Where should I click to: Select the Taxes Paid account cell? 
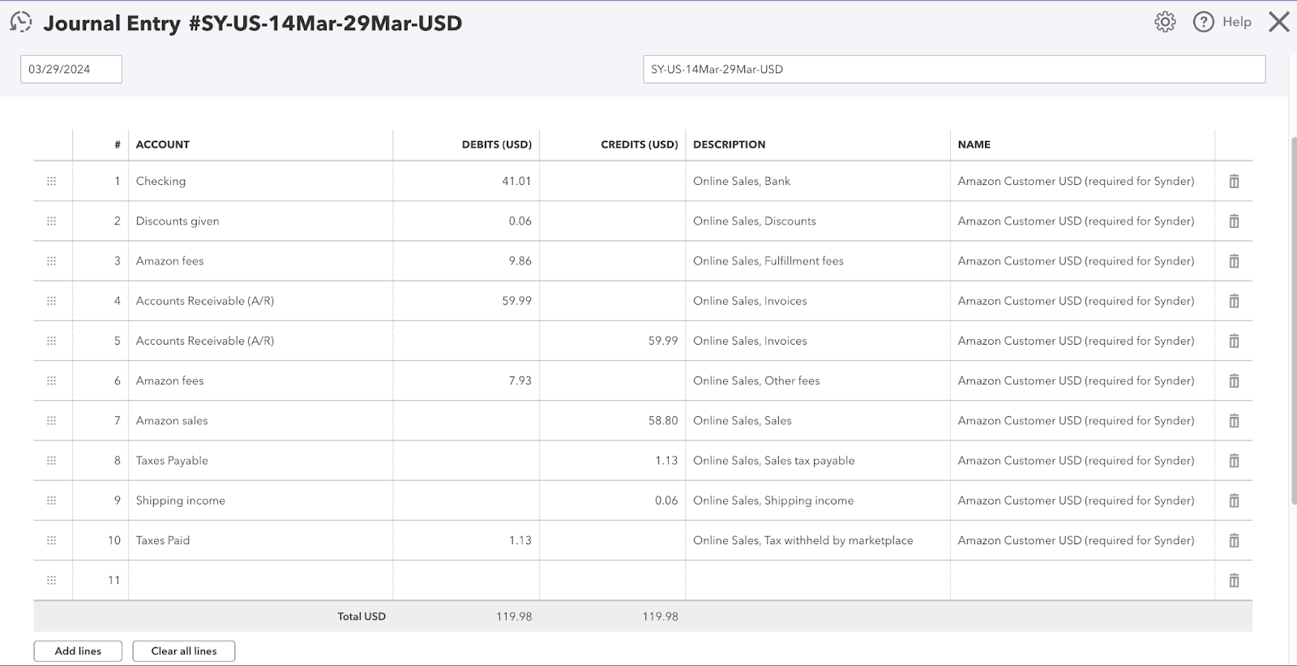(x=260, y=540)
